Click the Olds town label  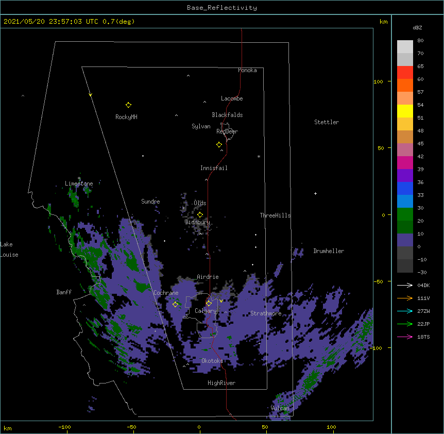[x=200, y=203]
